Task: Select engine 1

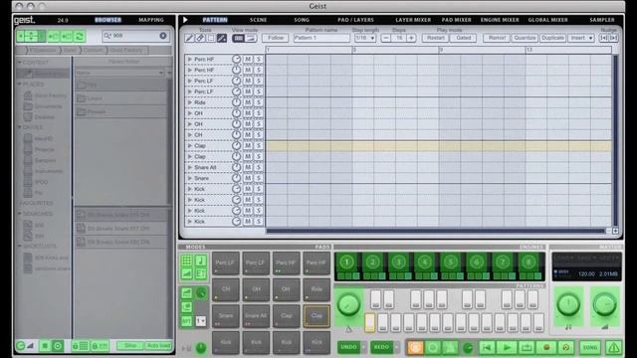Action: point(347,263)
